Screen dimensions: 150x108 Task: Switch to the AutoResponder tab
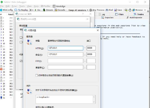click(x=134, y=17)
